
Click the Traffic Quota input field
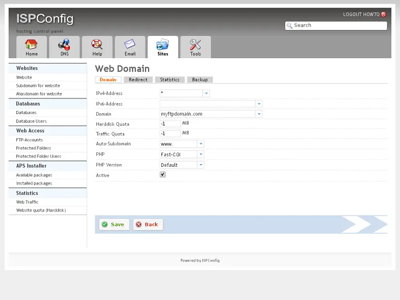pyautogui.click(x=170, y=134)
